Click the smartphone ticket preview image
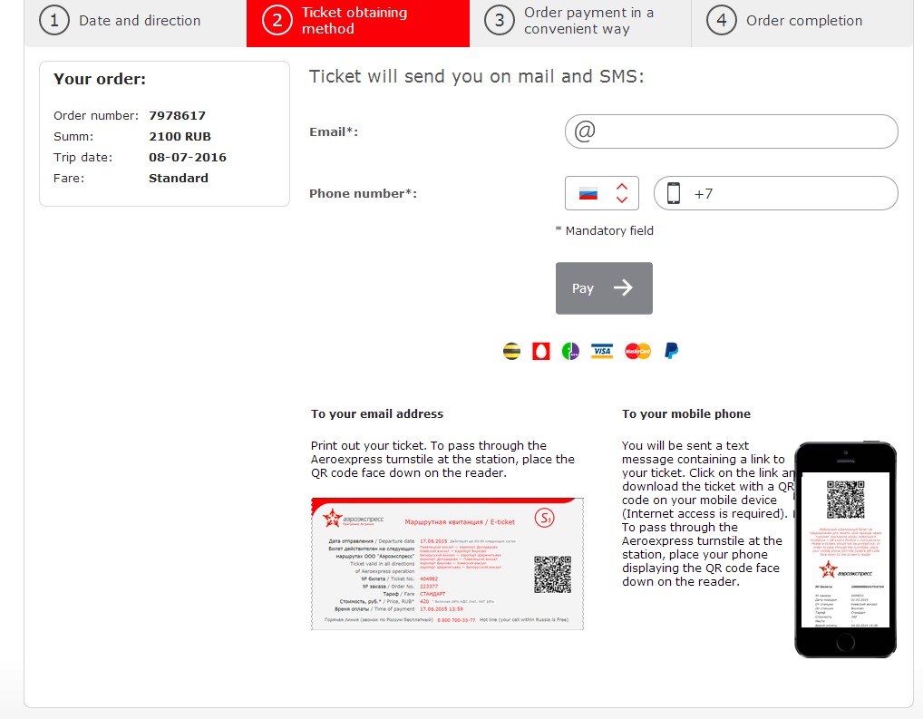This screenshot has height=719, width=923. (x=845, y=549)
